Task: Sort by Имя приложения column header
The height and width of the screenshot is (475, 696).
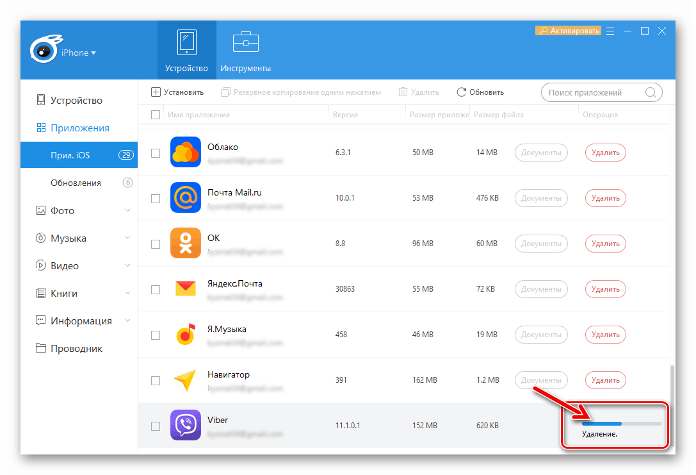Action: point(198,115)
